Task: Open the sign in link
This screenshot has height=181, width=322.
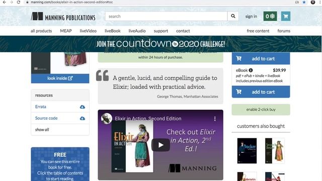Action: click(251, 16)
